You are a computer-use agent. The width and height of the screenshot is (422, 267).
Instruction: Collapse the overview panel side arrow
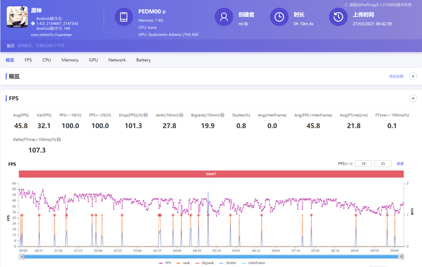click(413, 76)
